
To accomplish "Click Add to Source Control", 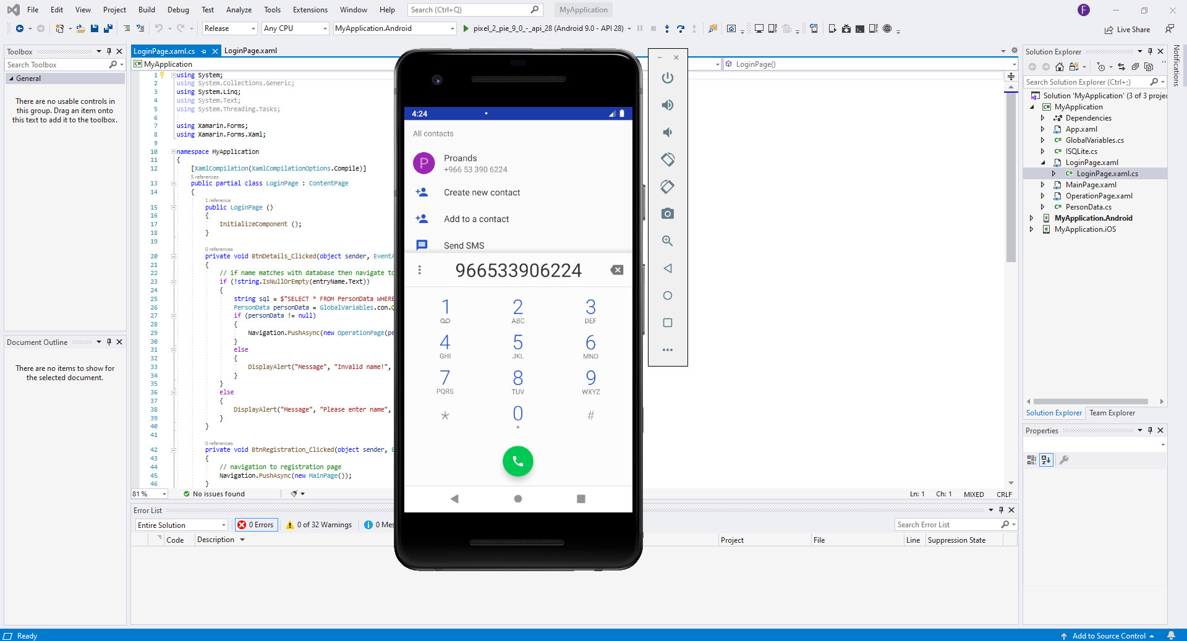I will click(1108, 635).
